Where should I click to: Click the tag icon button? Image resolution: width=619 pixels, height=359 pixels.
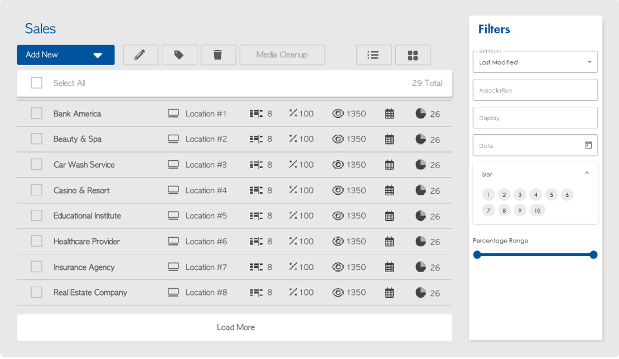click(x=179, y=55)
